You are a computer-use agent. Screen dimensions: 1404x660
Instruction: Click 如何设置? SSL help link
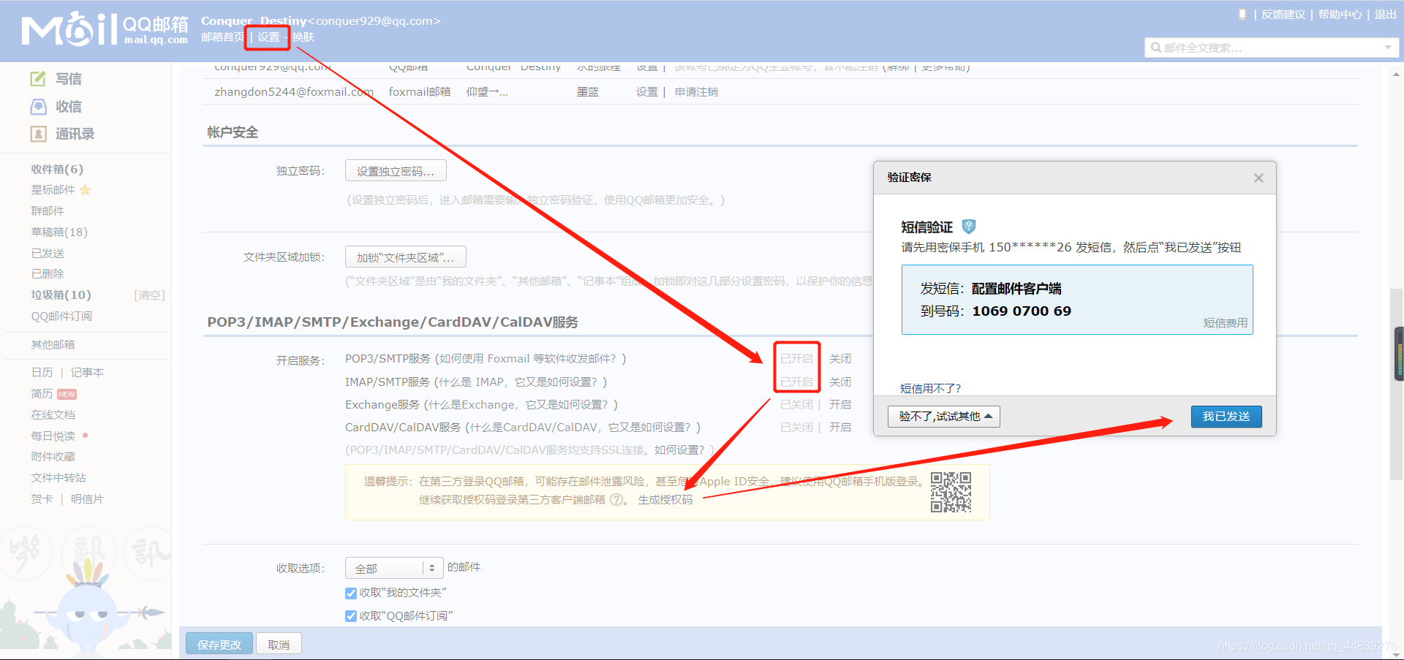679,450
